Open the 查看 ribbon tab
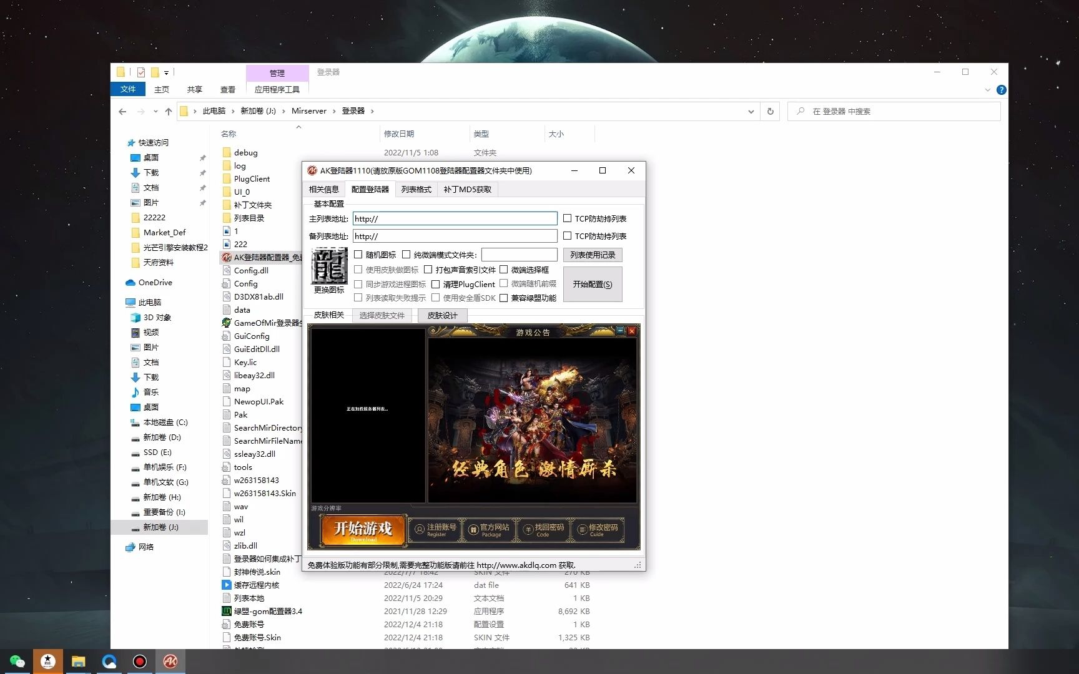1079x674 pixels. click(228, 89)
